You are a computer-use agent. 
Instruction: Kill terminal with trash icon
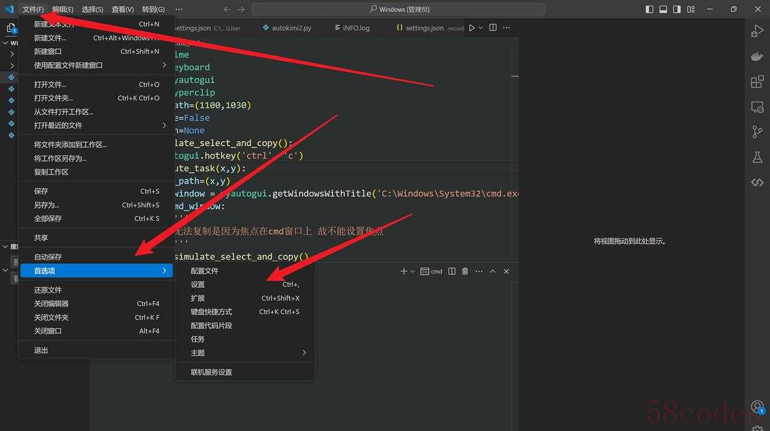(465, 271)
